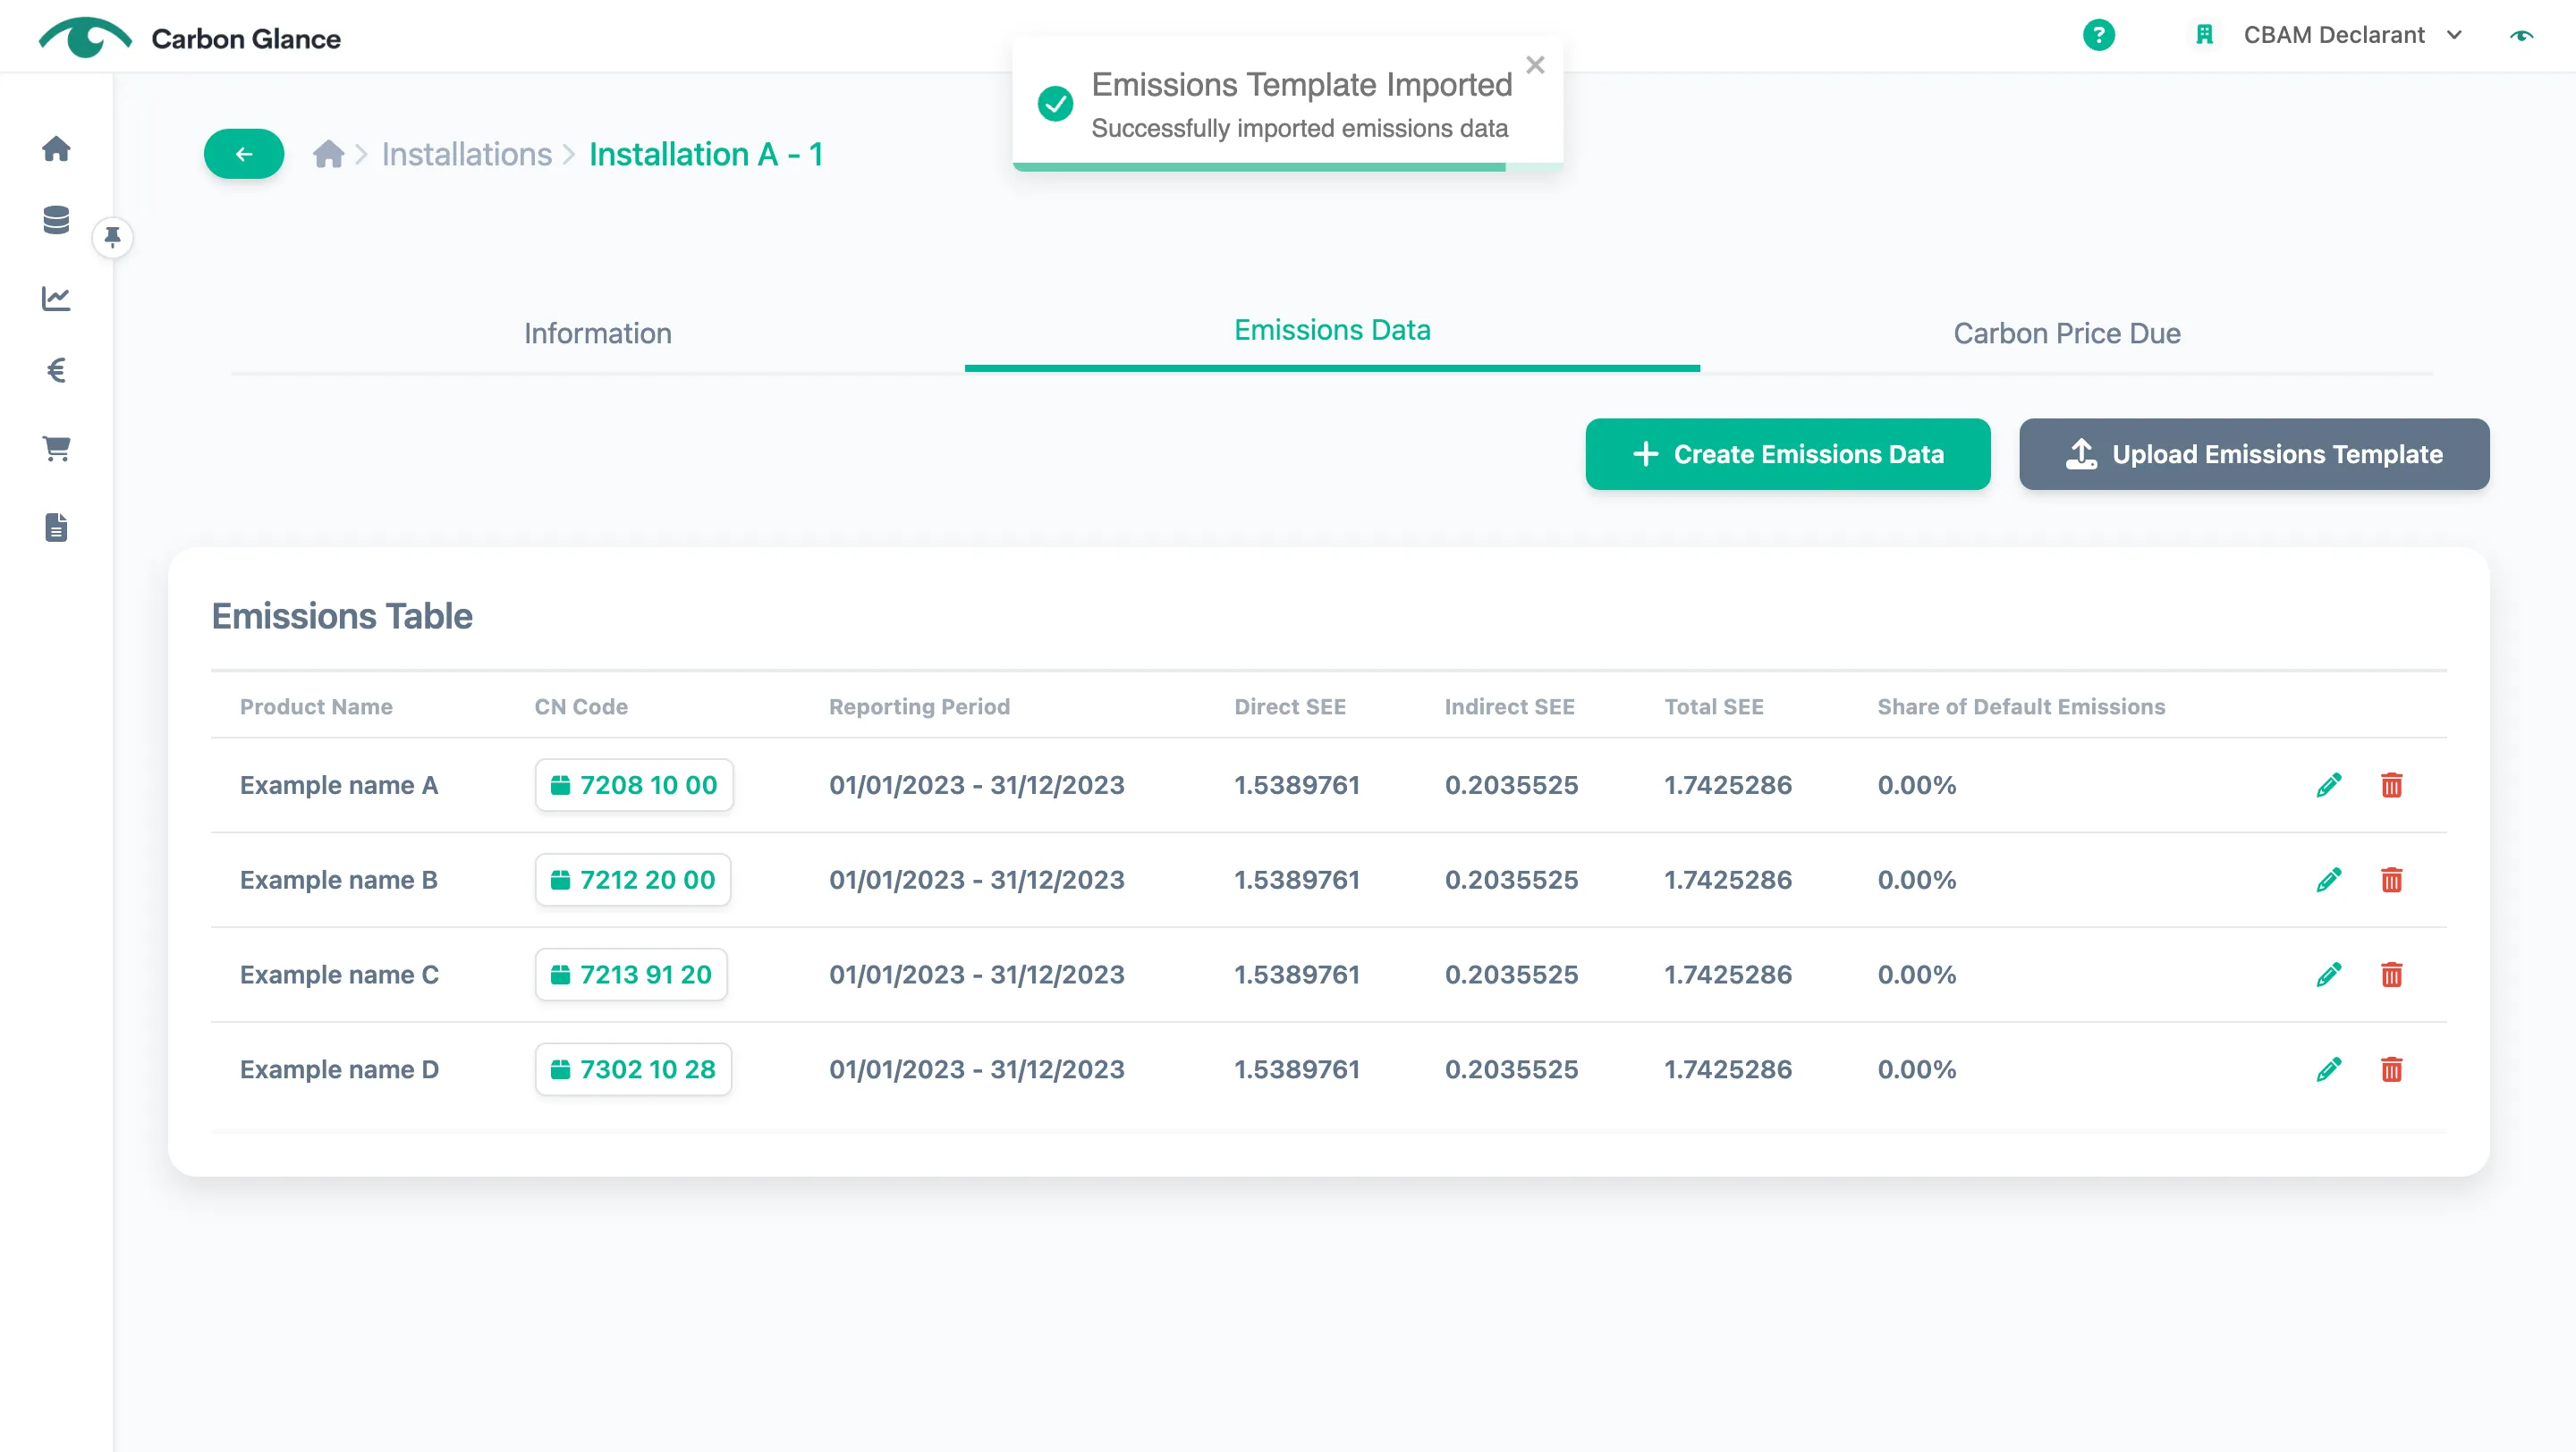
Task: Dismiss the Emissions Template Imported notification
Action: (x=1536, y=65)
